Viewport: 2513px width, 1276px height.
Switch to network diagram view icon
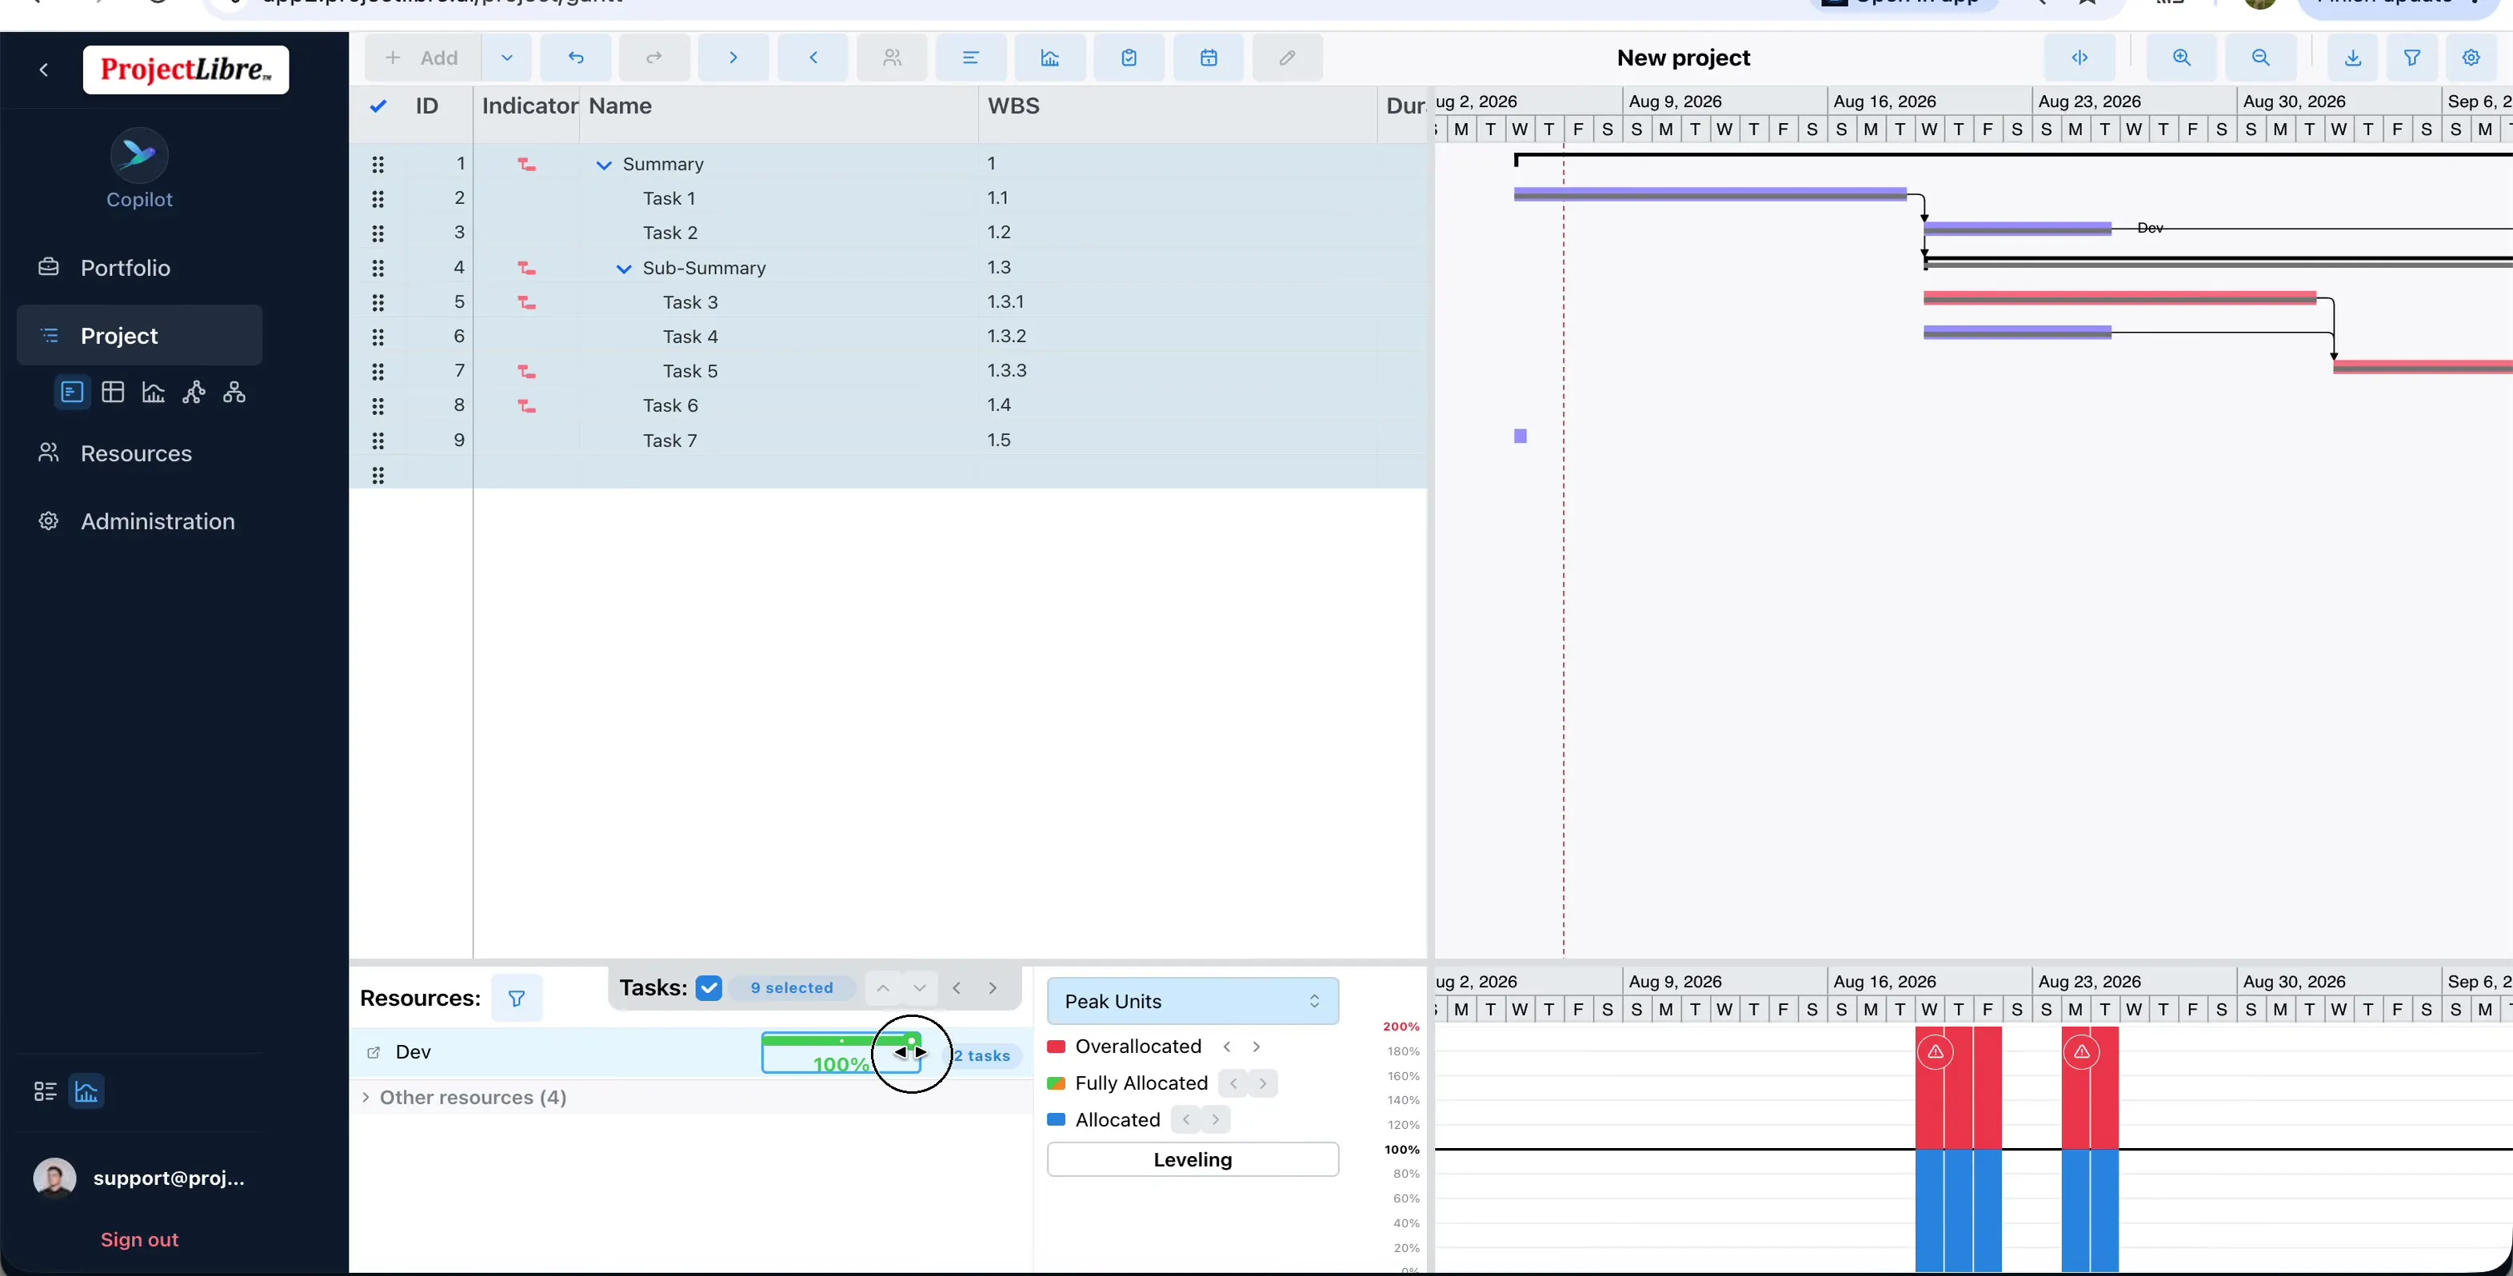click(194, 393)
